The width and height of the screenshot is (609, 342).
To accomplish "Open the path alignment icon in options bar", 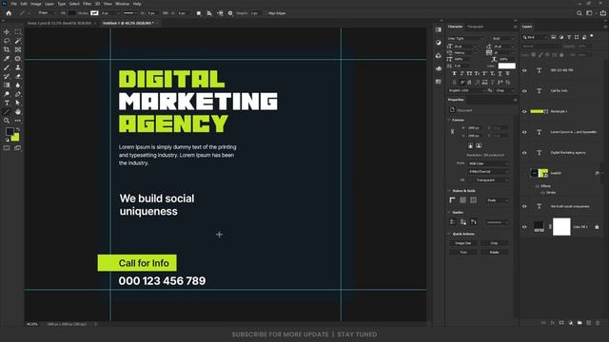I will (x=209, y=13).
